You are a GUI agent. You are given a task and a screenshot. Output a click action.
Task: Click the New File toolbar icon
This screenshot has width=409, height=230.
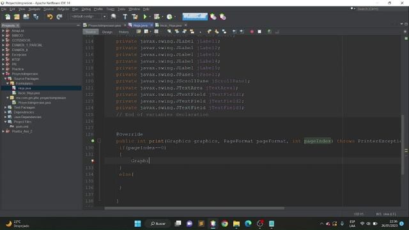[x=8, y=17]
